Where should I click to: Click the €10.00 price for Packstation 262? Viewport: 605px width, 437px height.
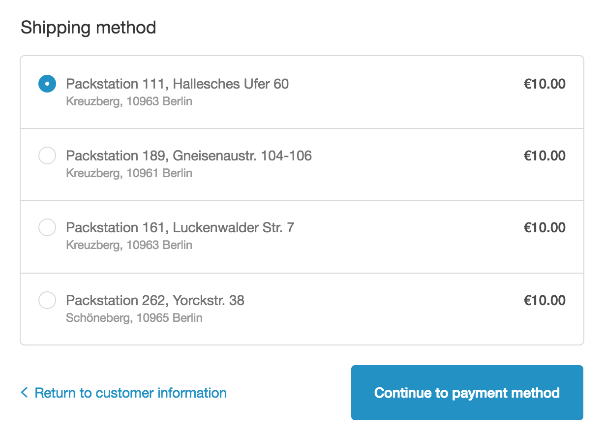544,300
